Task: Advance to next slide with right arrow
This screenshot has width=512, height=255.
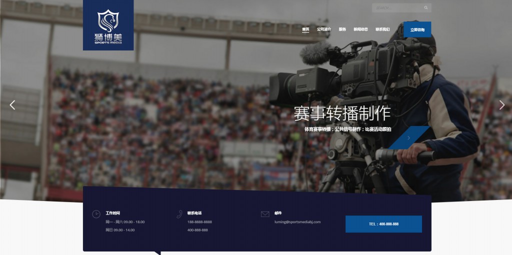Action: point(502,105)
